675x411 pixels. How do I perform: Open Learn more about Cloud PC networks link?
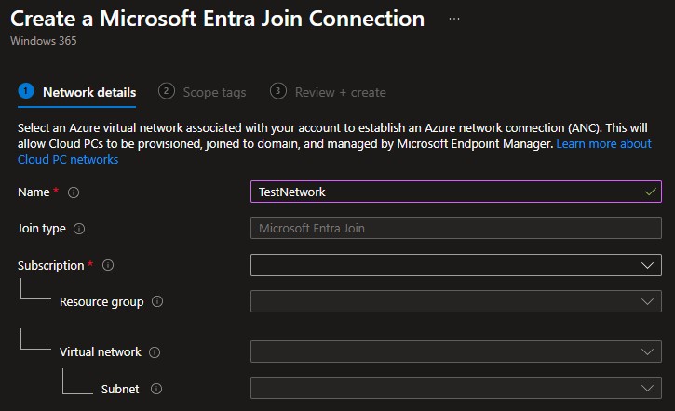(603, 144)
